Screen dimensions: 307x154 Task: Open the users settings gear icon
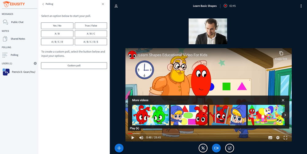point(35,63)
